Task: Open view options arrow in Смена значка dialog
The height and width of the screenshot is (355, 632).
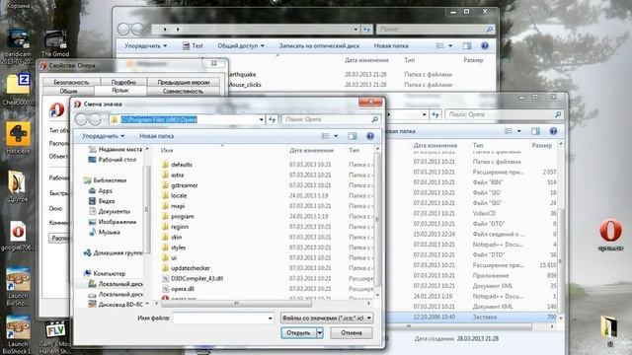Action: pos(336,136)
